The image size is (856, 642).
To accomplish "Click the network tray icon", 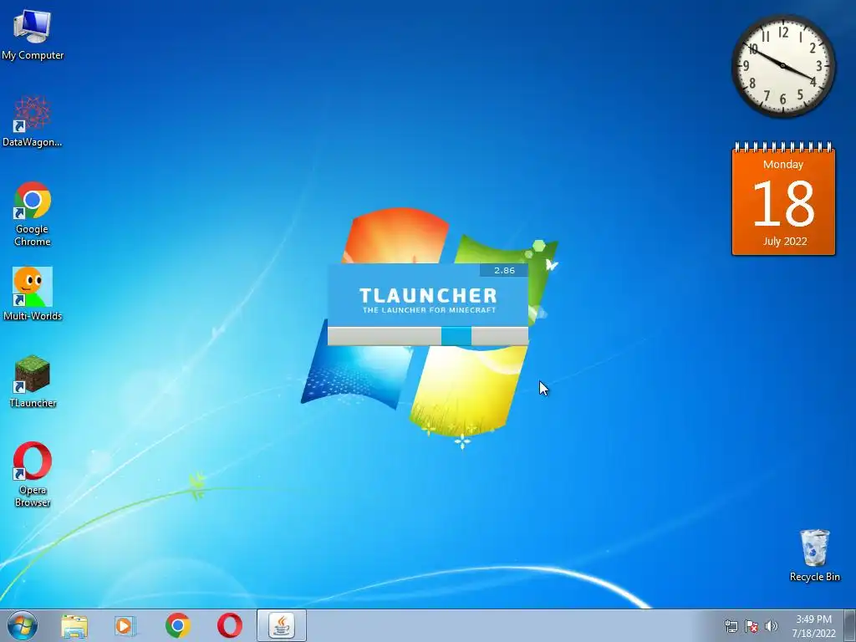I will pos(731,626).
